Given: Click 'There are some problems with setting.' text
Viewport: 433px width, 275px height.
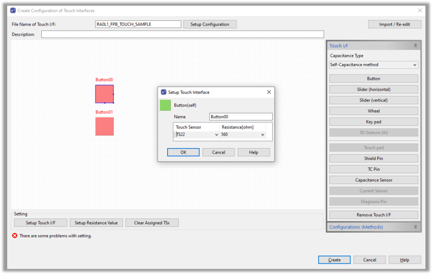Looking at the screenshot, I should click(55, 236).
